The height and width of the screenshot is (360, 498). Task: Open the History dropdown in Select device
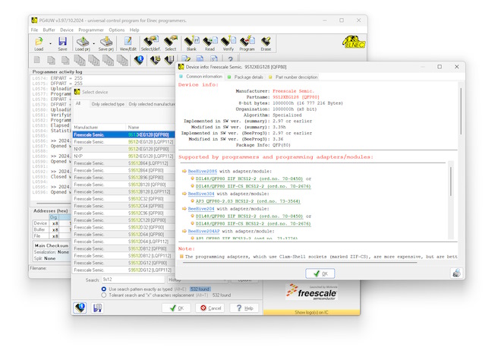pos(197,280)
